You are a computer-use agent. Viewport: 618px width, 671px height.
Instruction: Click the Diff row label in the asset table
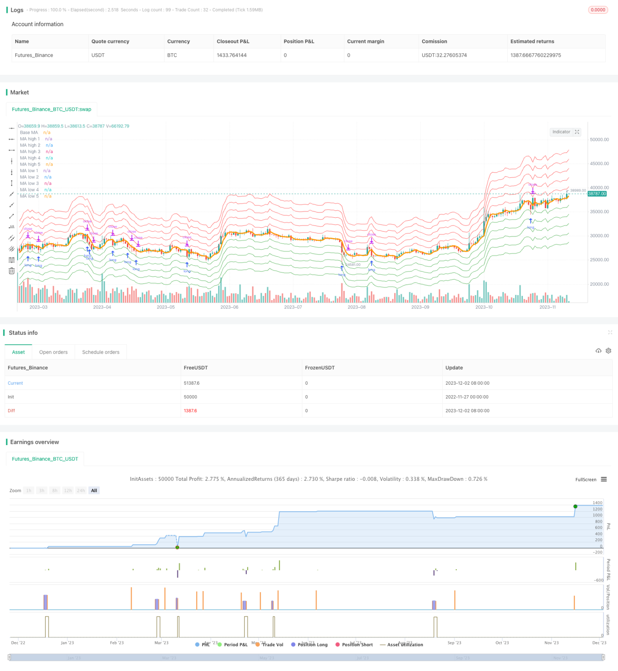coord(11,410)
